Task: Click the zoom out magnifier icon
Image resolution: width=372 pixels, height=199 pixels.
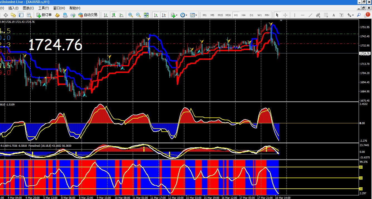Action: point(138,15)
